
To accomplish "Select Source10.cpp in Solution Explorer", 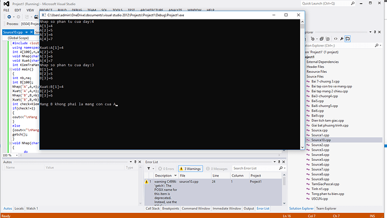I will pyautogui.click(x=321, y=140).
